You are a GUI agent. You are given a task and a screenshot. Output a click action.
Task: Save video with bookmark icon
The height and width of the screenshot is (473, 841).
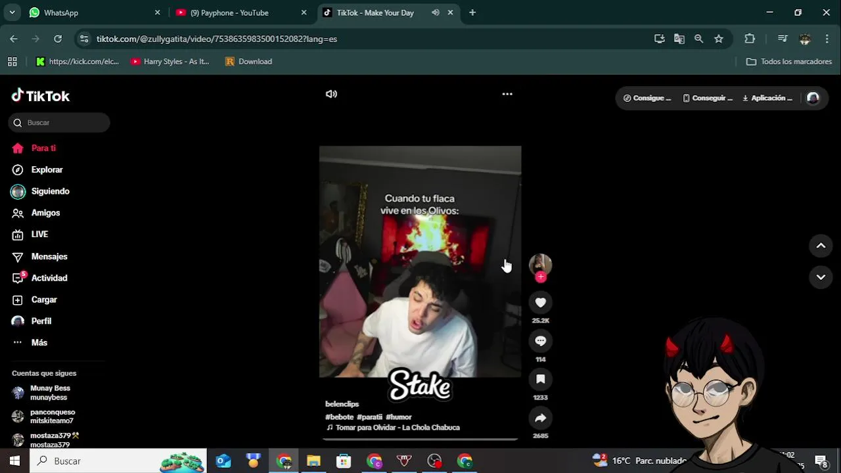click(x=540, y=379)
